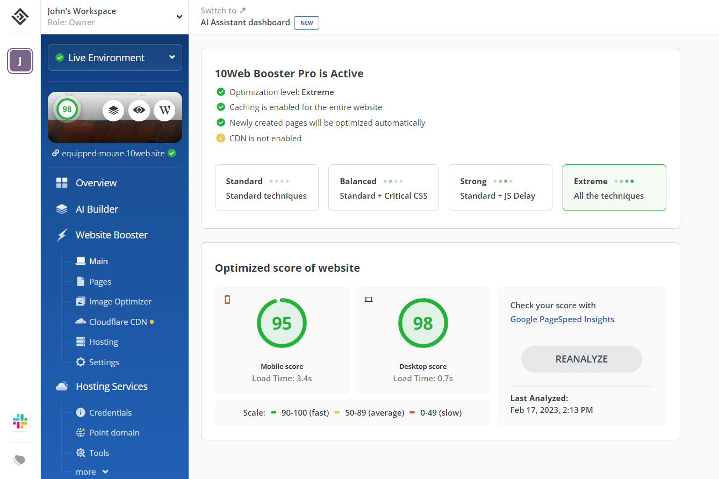Select the Standard optimization level

point(267,188)
